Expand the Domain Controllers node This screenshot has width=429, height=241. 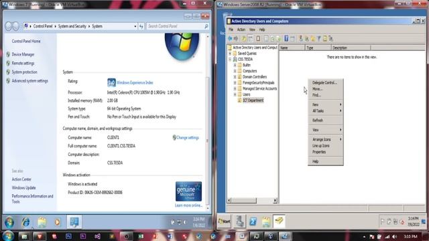(x=235, y=77)
